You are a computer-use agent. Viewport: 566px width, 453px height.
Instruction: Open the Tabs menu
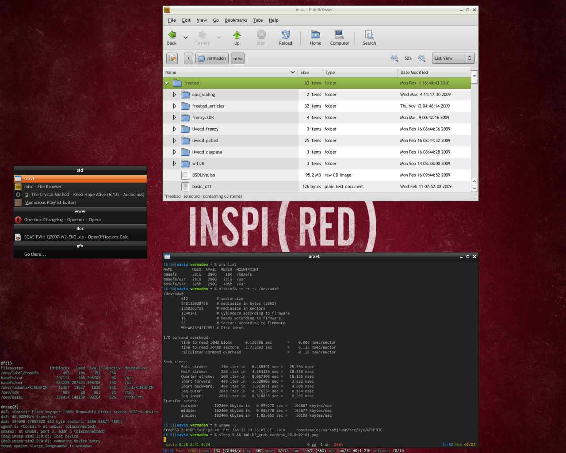[x=258, y=20]
